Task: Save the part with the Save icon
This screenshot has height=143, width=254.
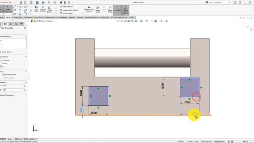Action: (37, 2)
